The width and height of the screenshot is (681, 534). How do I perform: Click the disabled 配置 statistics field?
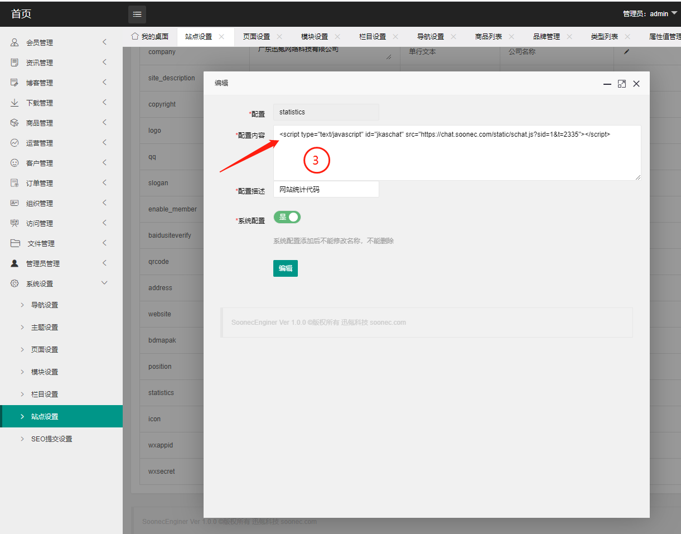(326, 112)
